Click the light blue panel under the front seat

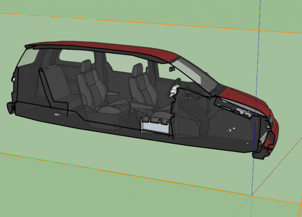point(155,127)
